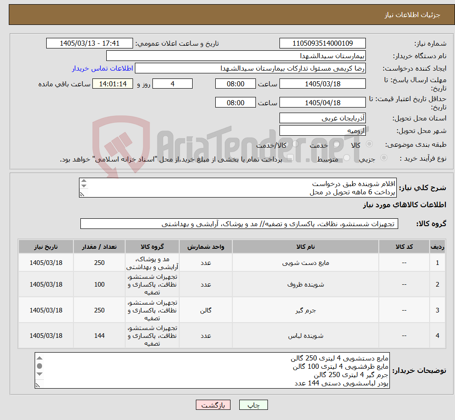The height and width of the screenshot is (420, 455).
Task: Click the province field آذربایجان غربی
Action: [322, 118]
